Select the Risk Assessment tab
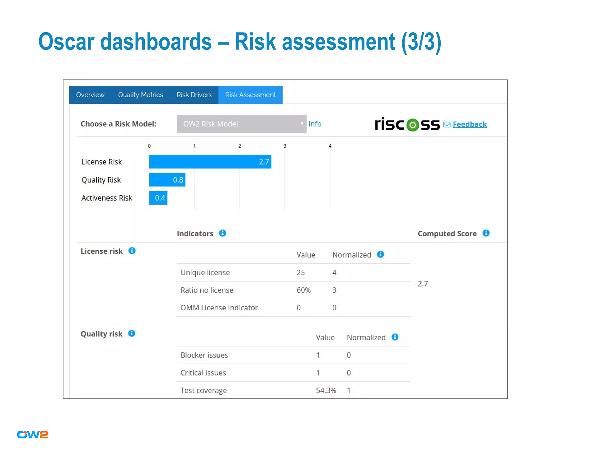This screenshot has height=450, width=600. pyautogui.click(x=250, y=95)
